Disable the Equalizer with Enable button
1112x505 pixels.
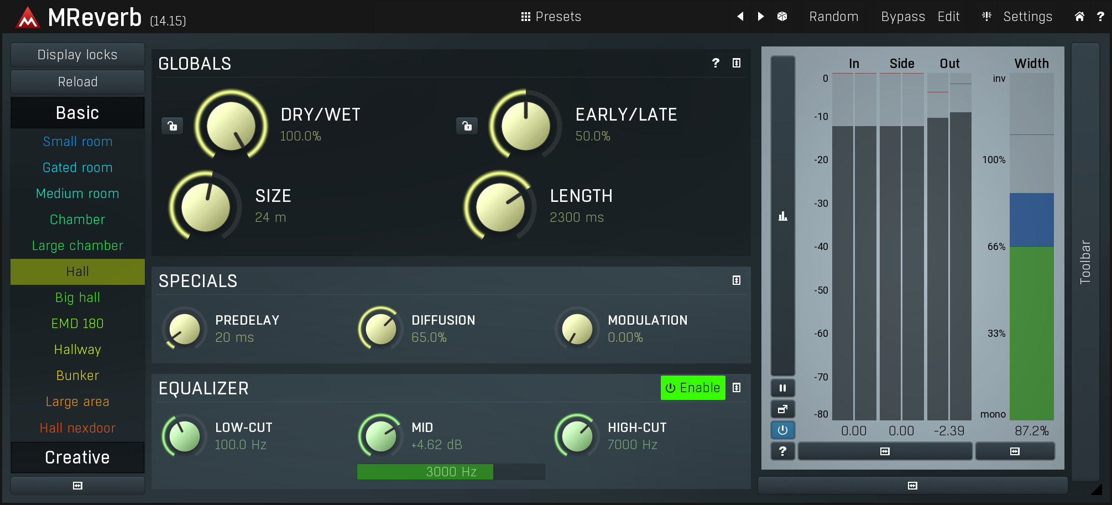[693, 388]
